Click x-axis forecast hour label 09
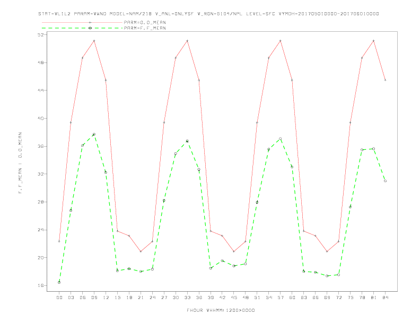 94,298
